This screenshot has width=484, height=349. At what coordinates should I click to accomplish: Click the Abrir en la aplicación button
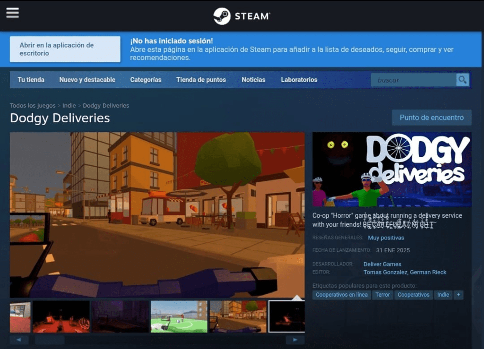tap(65, 49)
